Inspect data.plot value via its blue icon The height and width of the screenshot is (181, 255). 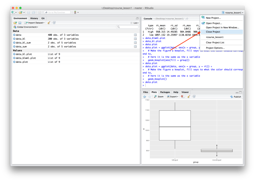(14, 62)
